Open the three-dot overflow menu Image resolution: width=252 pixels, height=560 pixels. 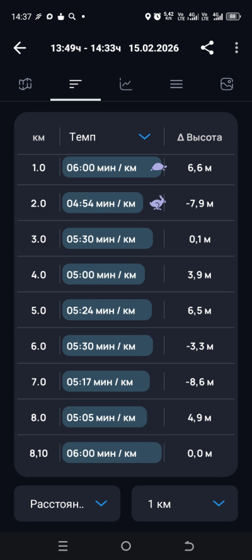[236, 48]
